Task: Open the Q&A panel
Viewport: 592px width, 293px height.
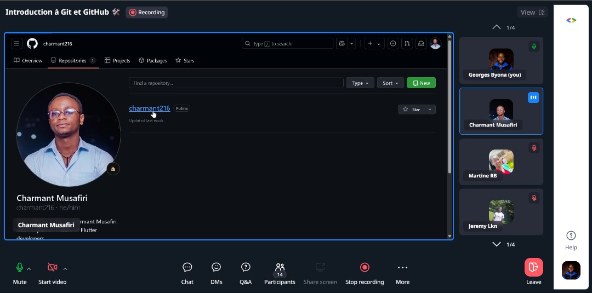Action: pyautogui.click(x=246, y=273)
